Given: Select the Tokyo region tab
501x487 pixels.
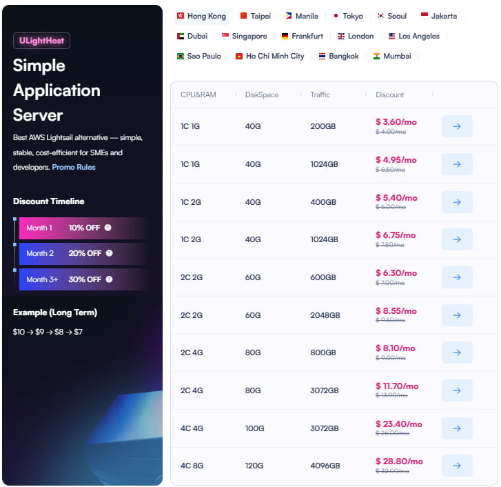Looking at the screenshot, I should (x=347, y=16).
